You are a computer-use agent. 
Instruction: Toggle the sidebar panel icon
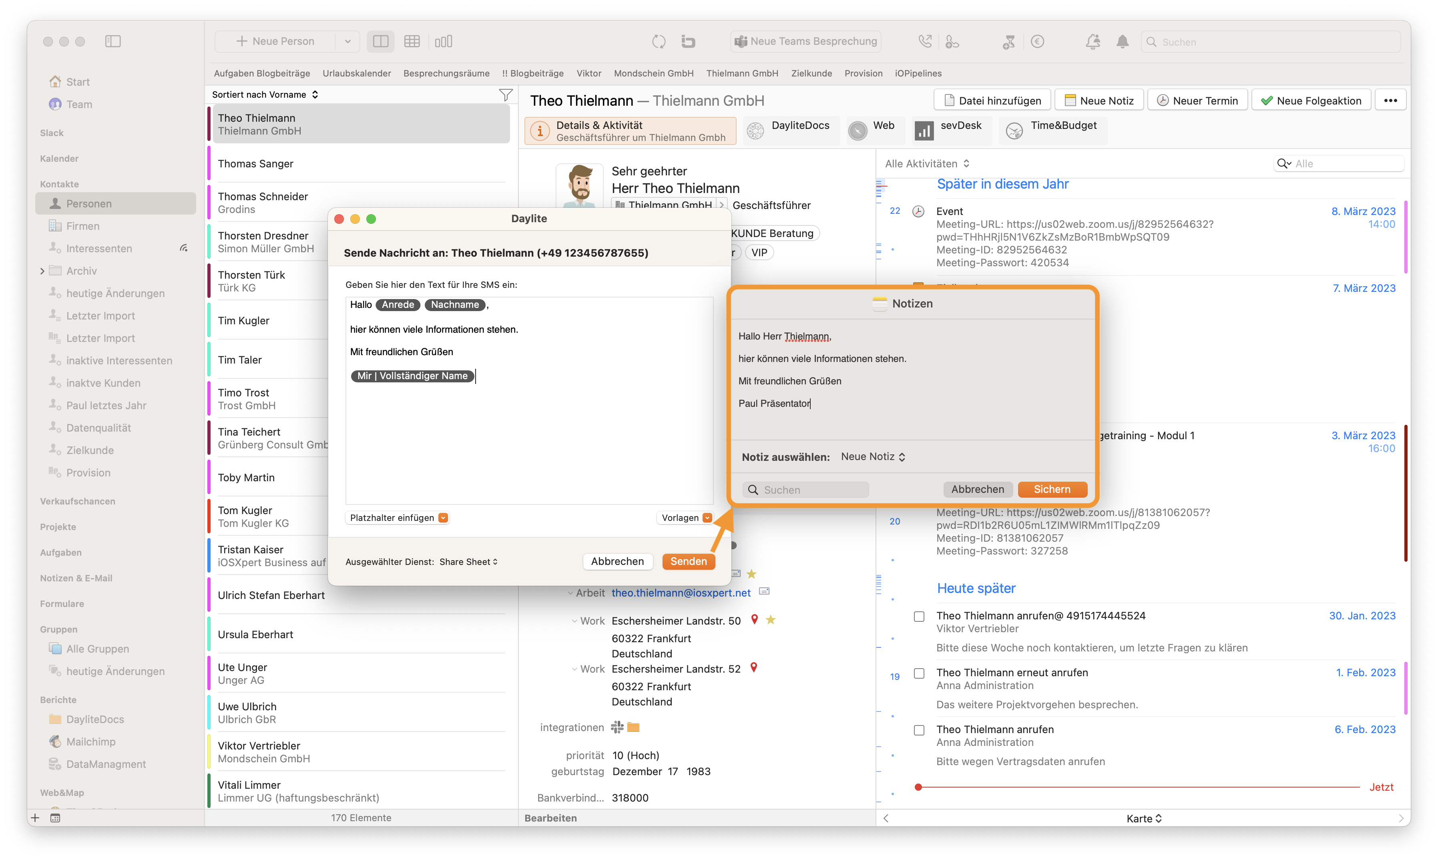tap(113, 41)
